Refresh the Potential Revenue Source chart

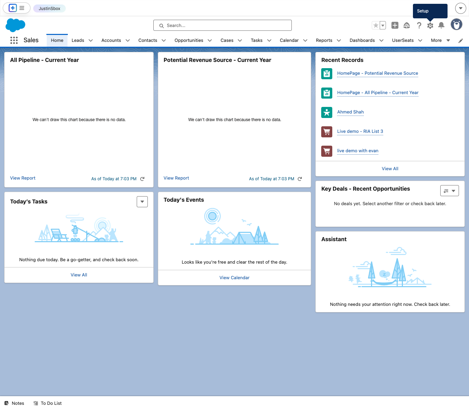(300, 179)
